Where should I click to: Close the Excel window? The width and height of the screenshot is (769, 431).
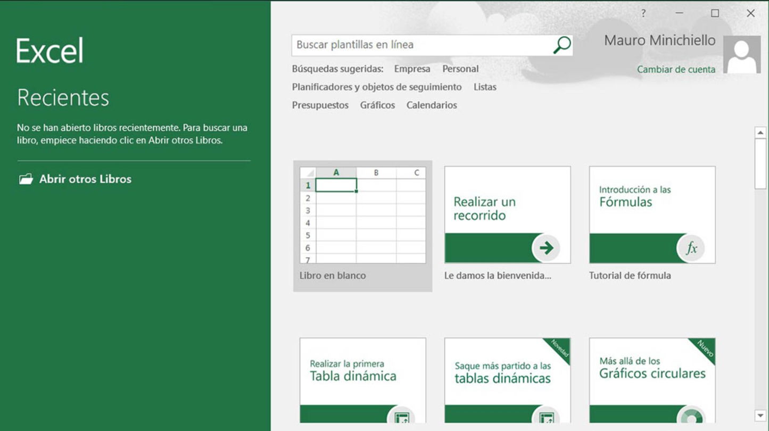[751, 13]
